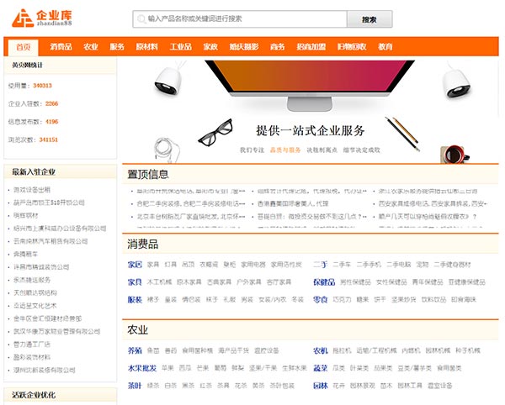Viewport: 505px width, 405px height.
Task: Open the 园林 category link
Action: pos(320,386)
